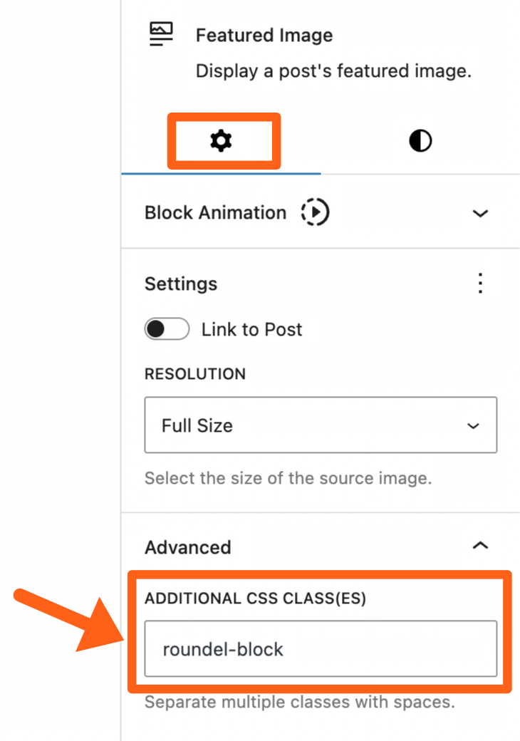This screenshot has width=520, height=741.
Task: Collapse the Advanced panel chevron
Action: coord(481,546)
